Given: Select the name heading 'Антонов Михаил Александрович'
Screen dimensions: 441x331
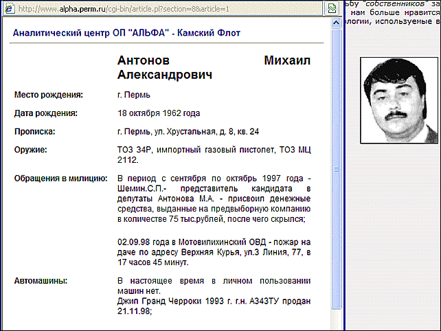Looking at the screenshot, I should tap(214, 67).
